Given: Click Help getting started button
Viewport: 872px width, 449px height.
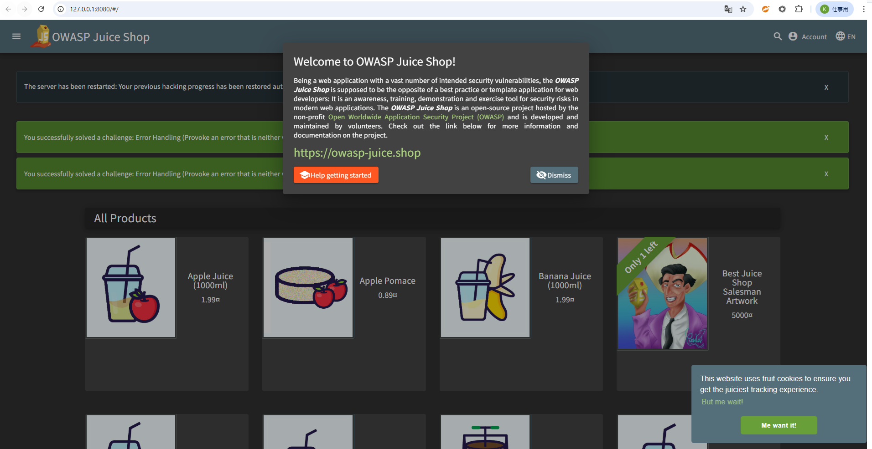Looking at the screenshot, I should click(x=336, y=175).
